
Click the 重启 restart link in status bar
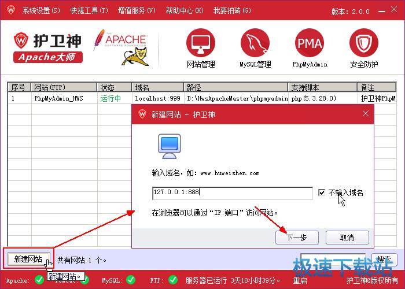[300, 280]
